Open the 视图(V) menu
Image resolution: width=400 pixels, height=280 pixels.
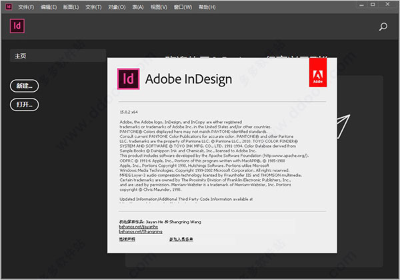coord(159,7)
